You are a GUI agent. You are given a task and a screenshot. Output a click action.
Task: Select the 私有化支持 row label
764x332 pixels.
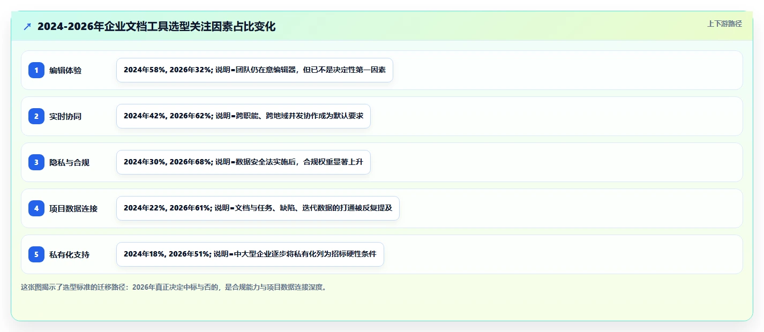[69, 254]
